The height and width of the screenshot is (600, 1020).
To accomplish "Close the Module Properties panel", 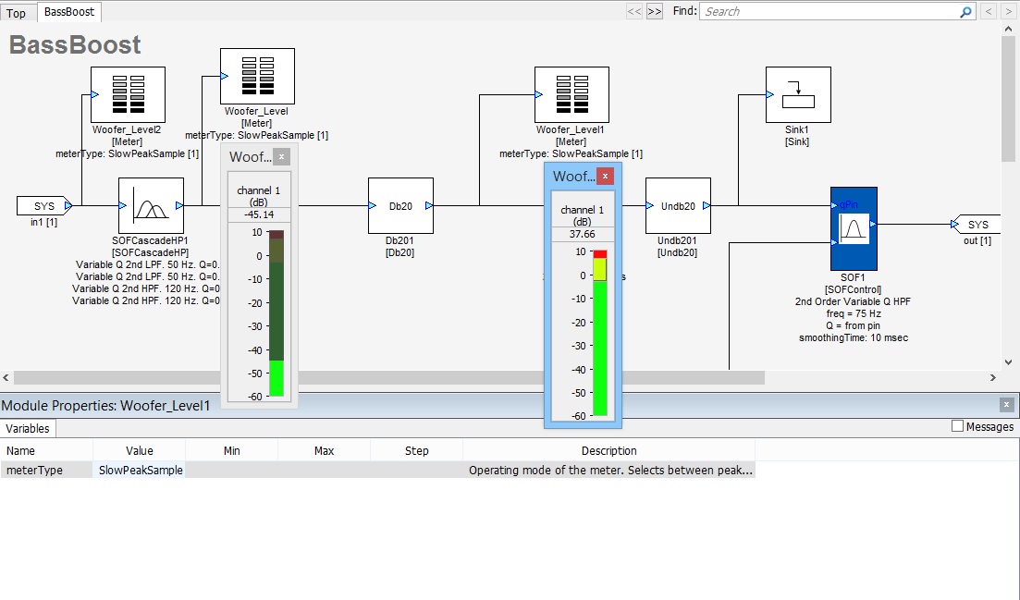I will click(x=1006, y=404).
